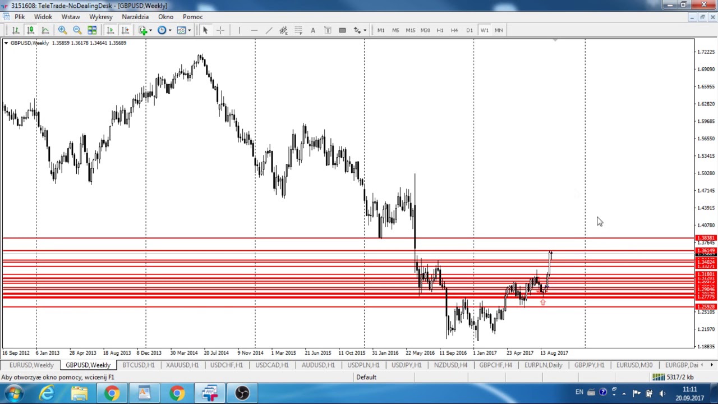The image size is (718, 404).
Task: Switch to EURUSD,Weekly chart tab
Action: (31, 365)
